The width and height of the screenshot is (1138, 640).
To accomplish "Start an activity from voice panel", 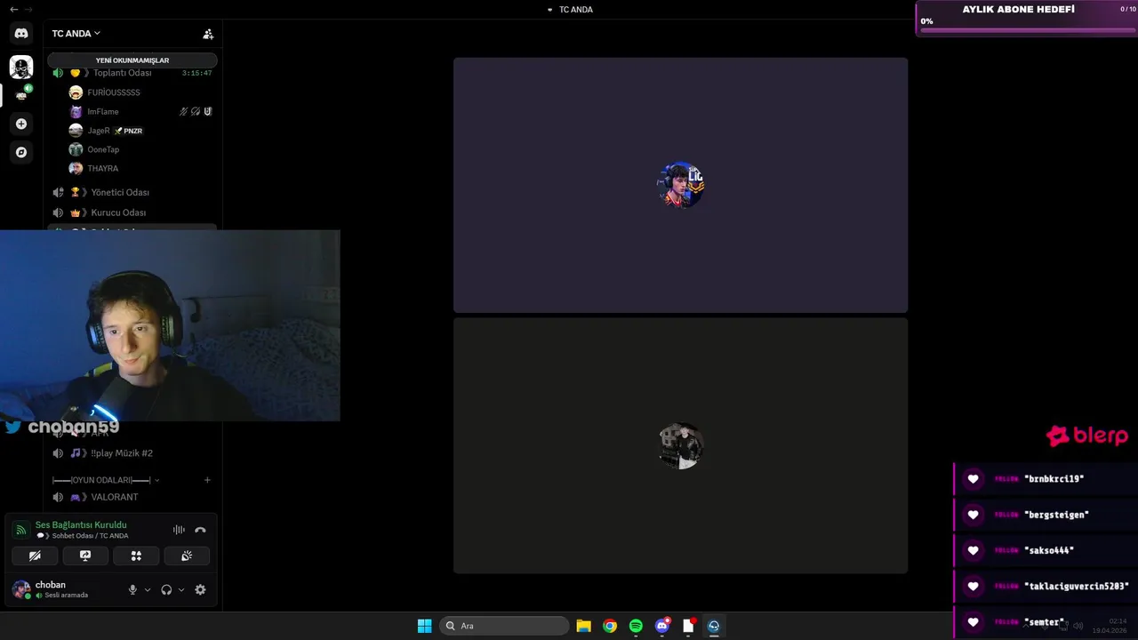I will 136,556.
